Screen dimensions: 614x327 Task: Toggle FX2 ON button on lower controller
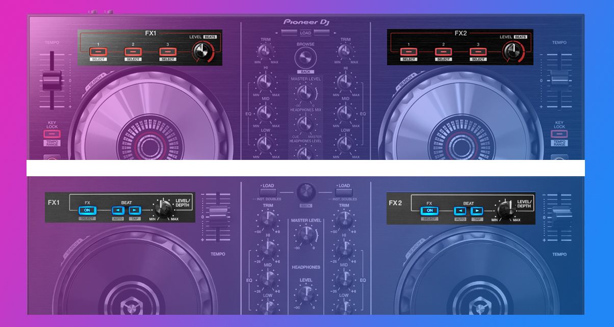[x=429, y=210]
